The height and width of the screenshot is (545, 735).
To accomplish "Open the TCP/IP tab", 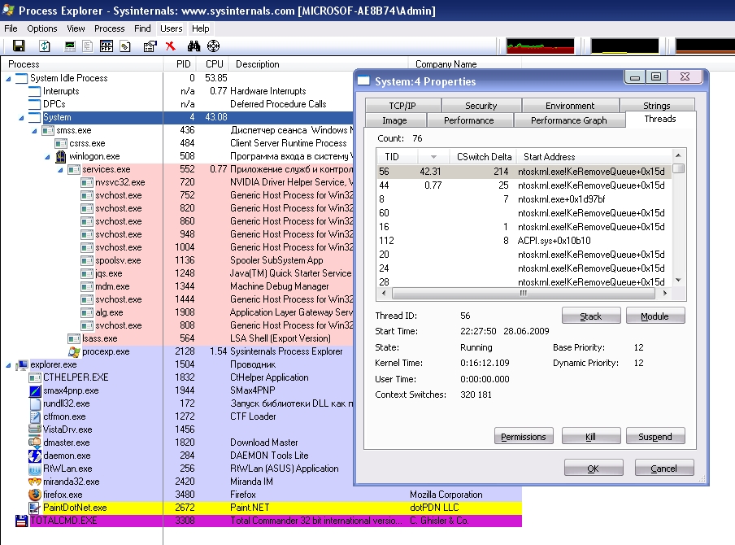I will [402, 106].
